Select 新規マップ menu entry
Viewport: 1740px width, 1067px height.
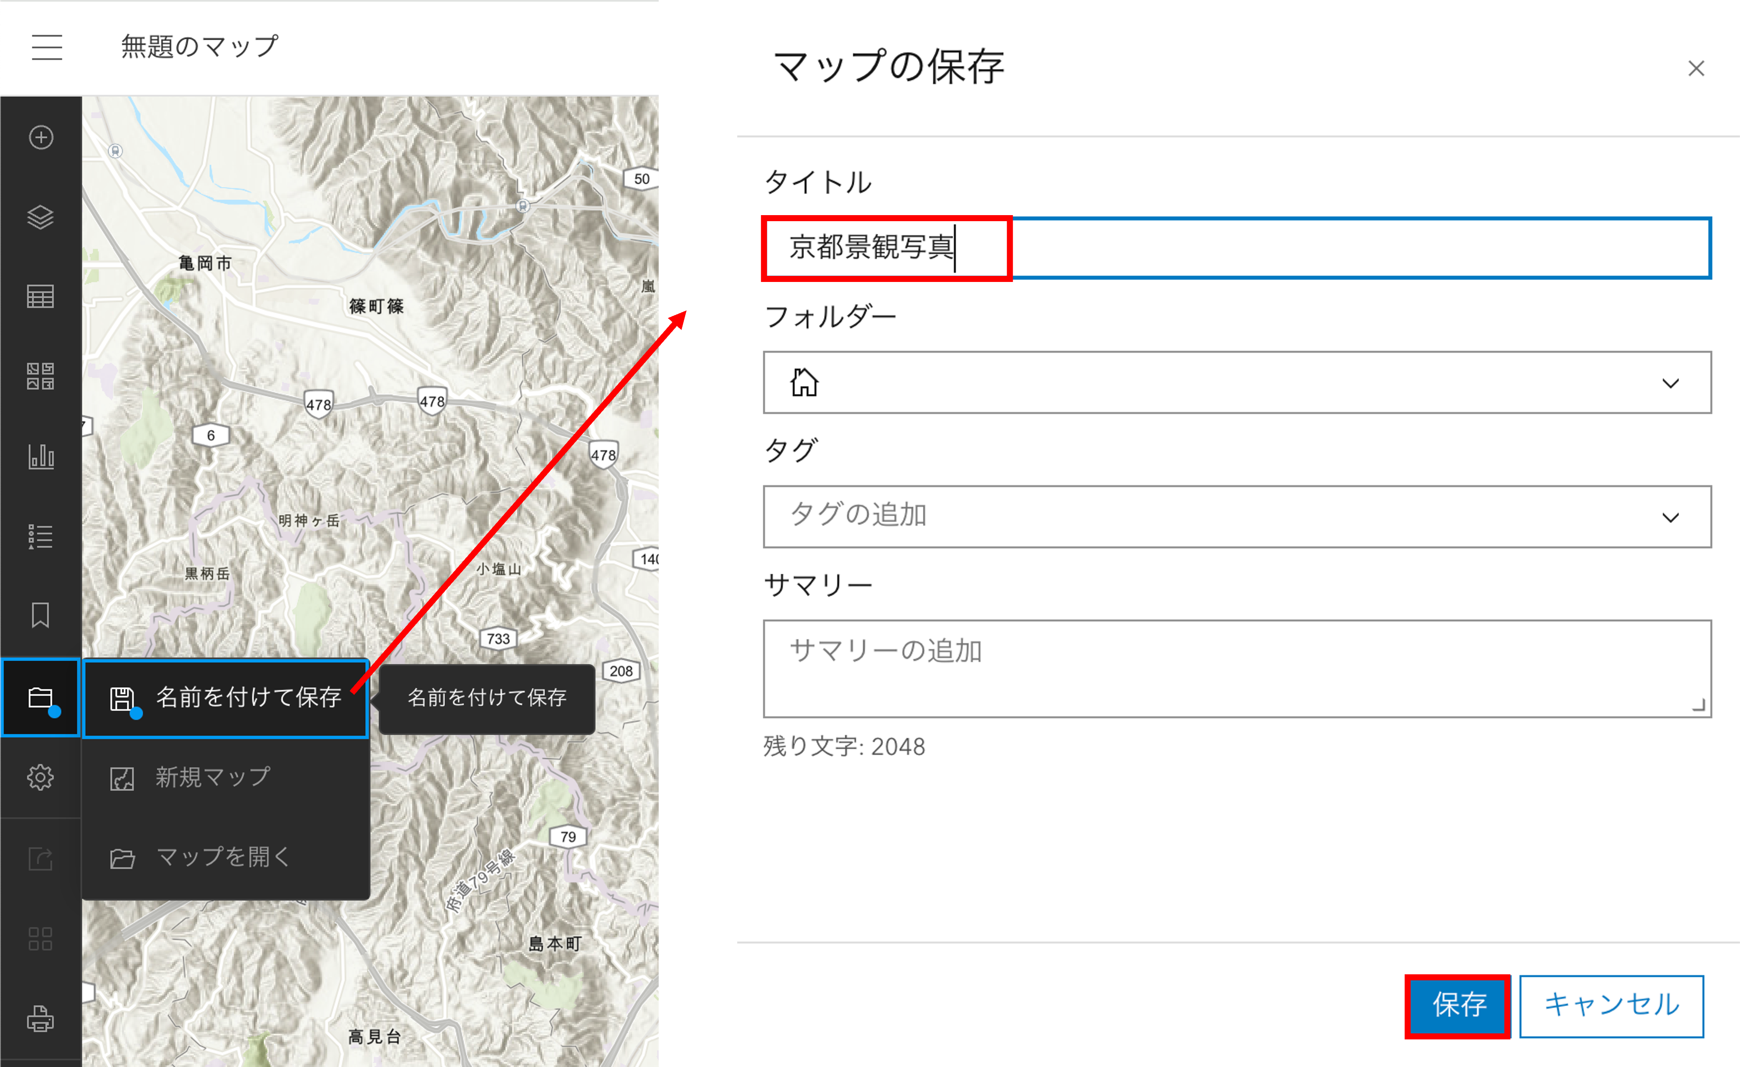tap(226, 779)
